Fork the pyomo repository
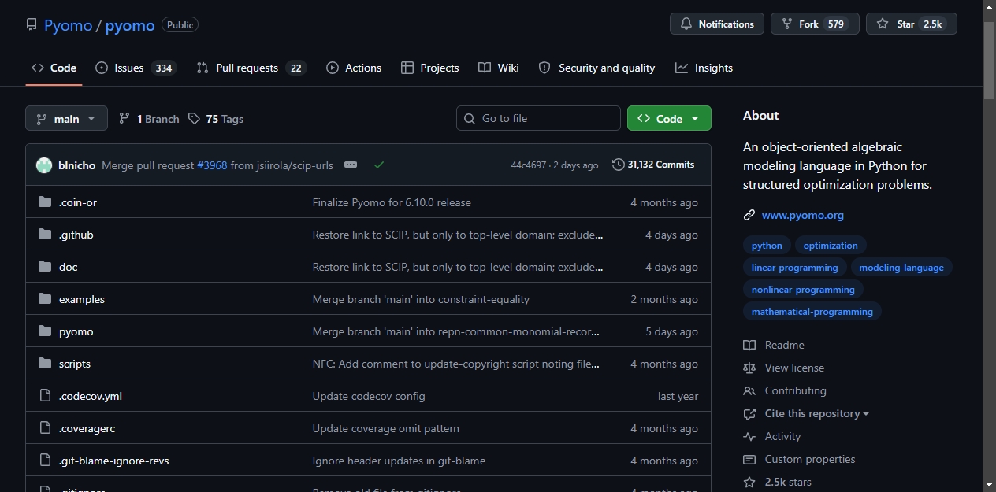Image resolution: width=996 pixels, height=492 pixels. click(x=815, y=24)
